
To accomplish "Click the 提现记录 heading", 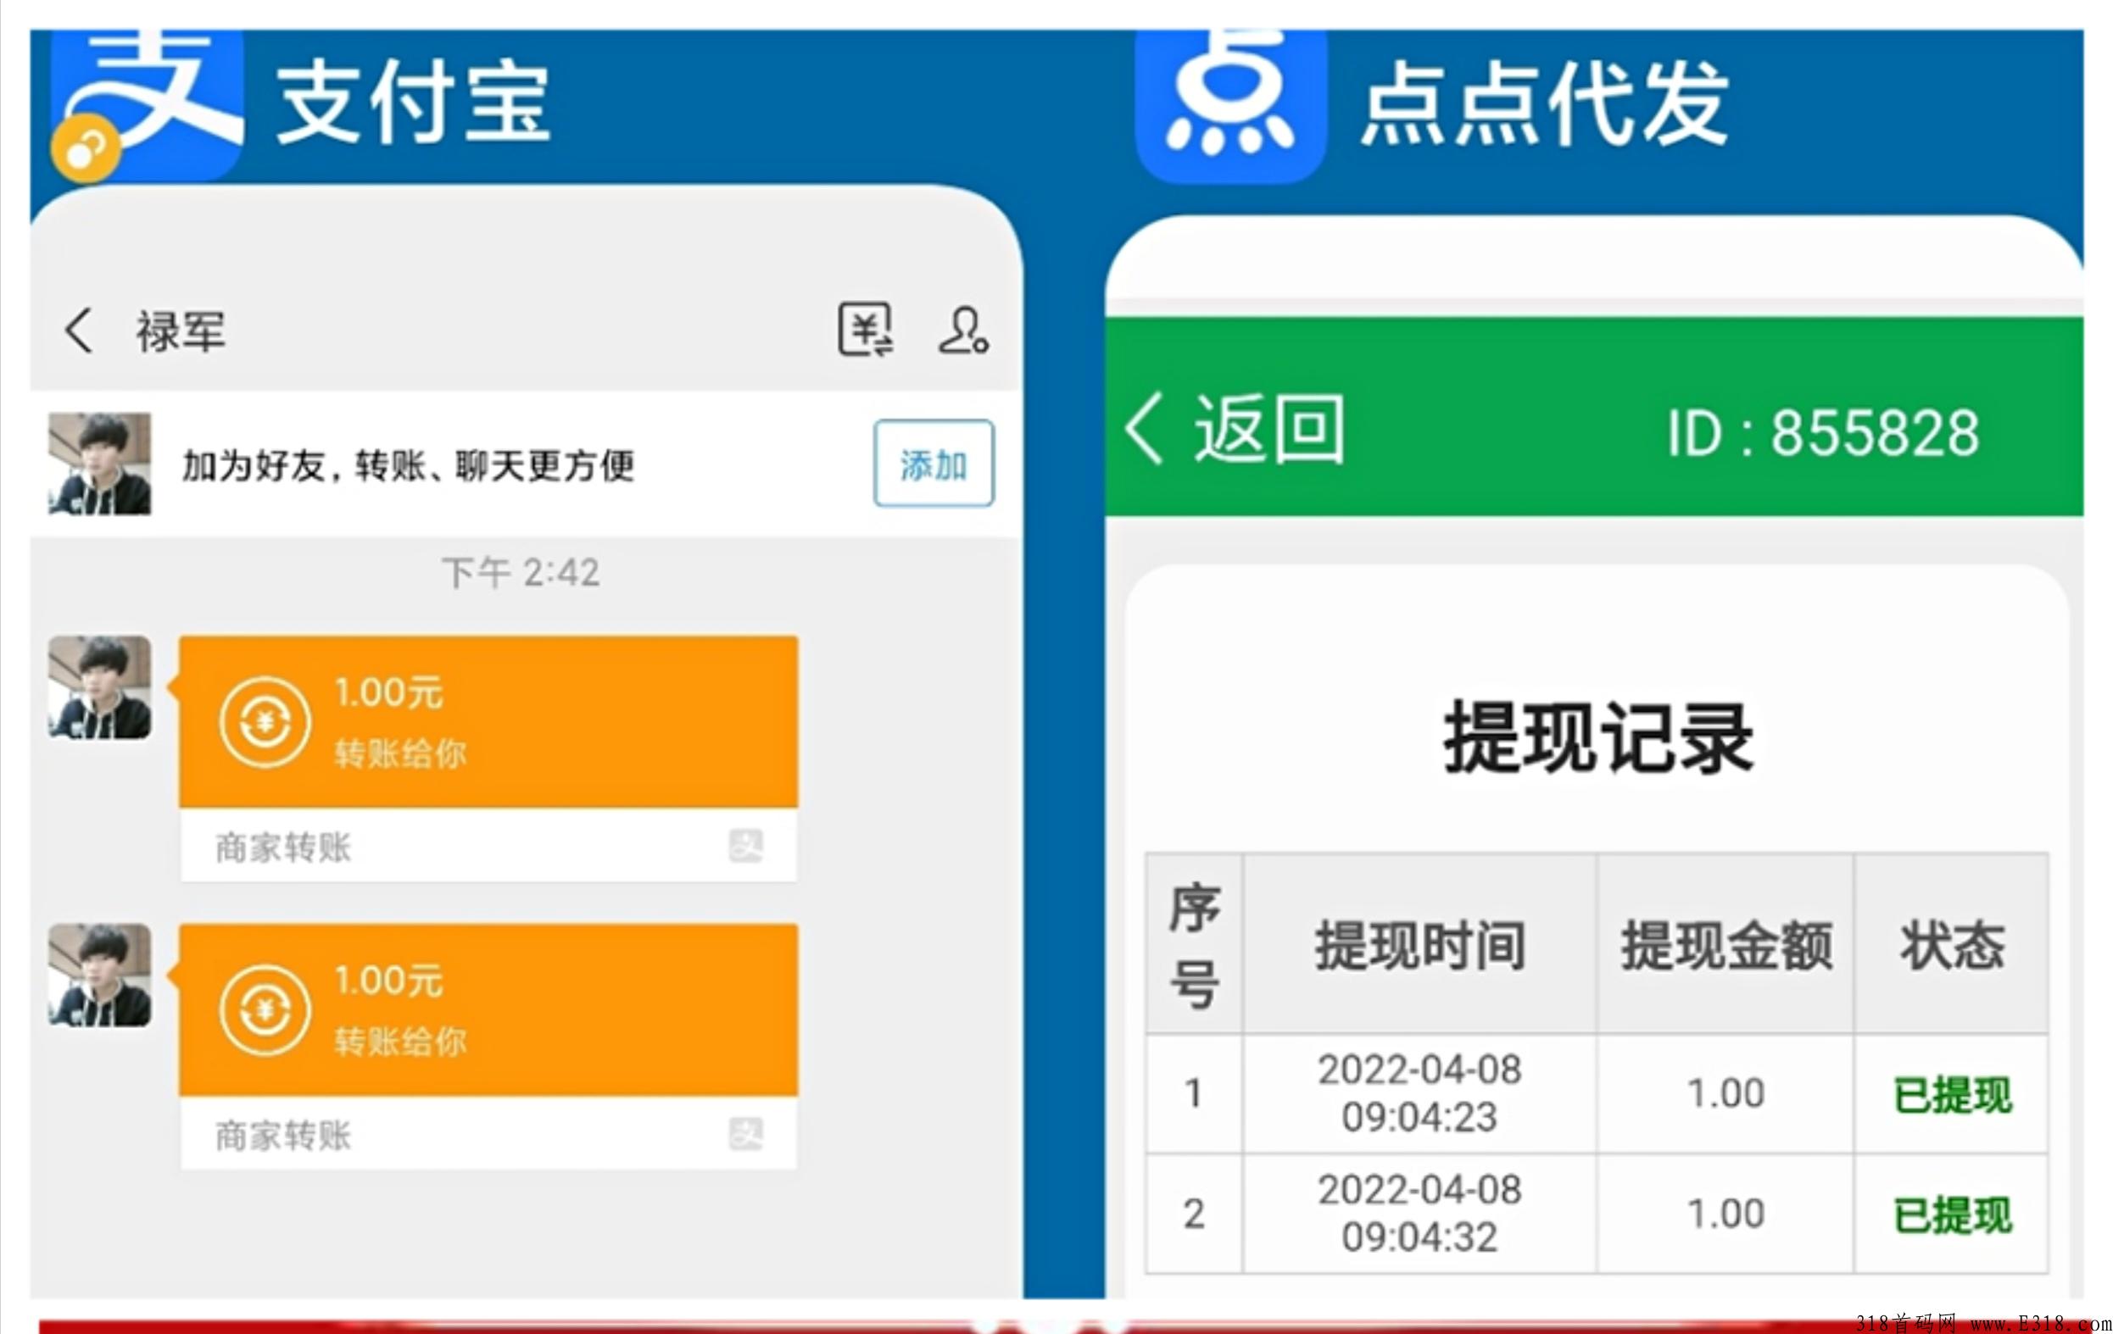I will [x=1598, y=737].
